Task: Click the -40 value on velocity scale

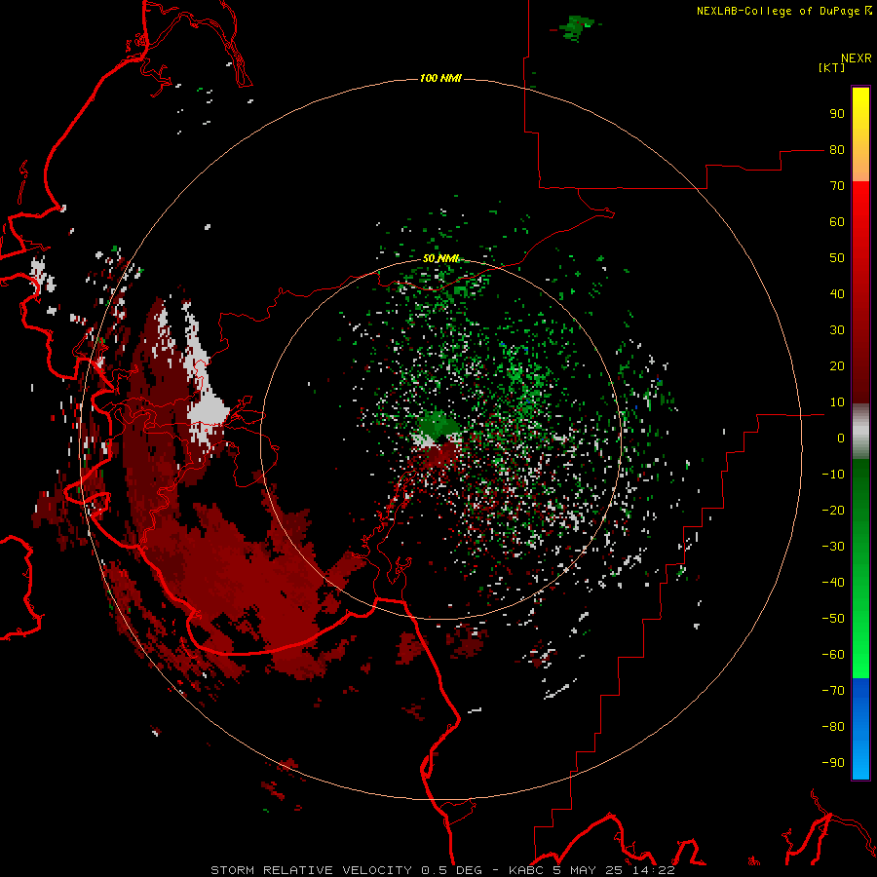Action: (833, 583)
